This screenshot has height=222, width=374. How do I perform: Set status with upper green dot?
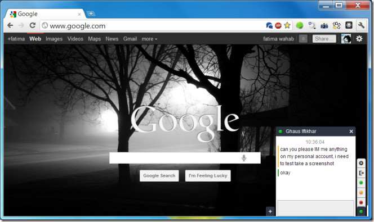[x=361, y=183]
